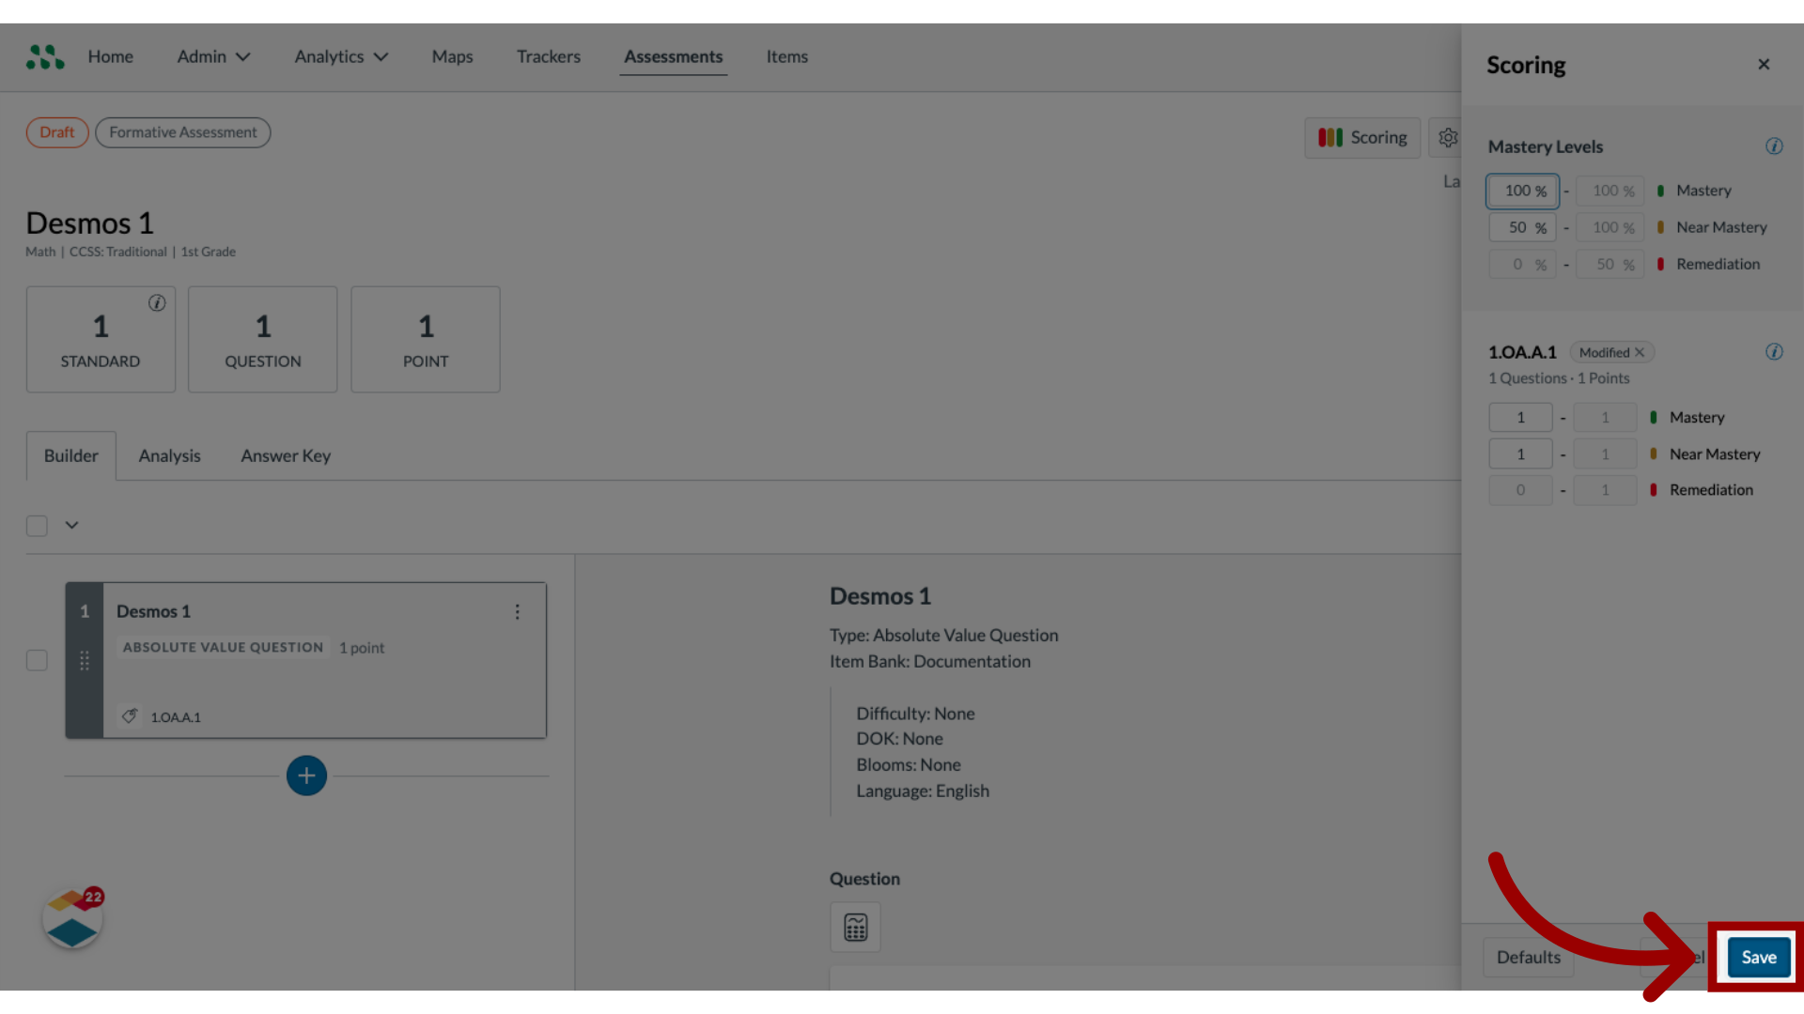
Task: Grab the drag handle on item 1
Action: 85,660
